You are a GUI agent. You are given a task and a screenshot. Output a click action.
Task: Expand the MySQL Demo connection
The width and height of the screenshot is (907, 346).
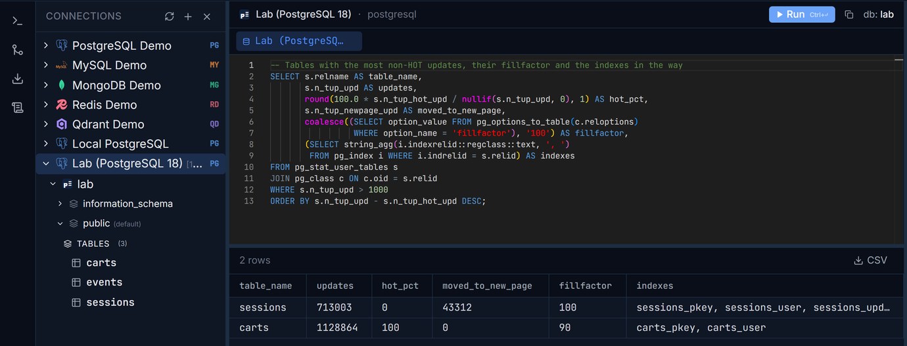point(46,65)
